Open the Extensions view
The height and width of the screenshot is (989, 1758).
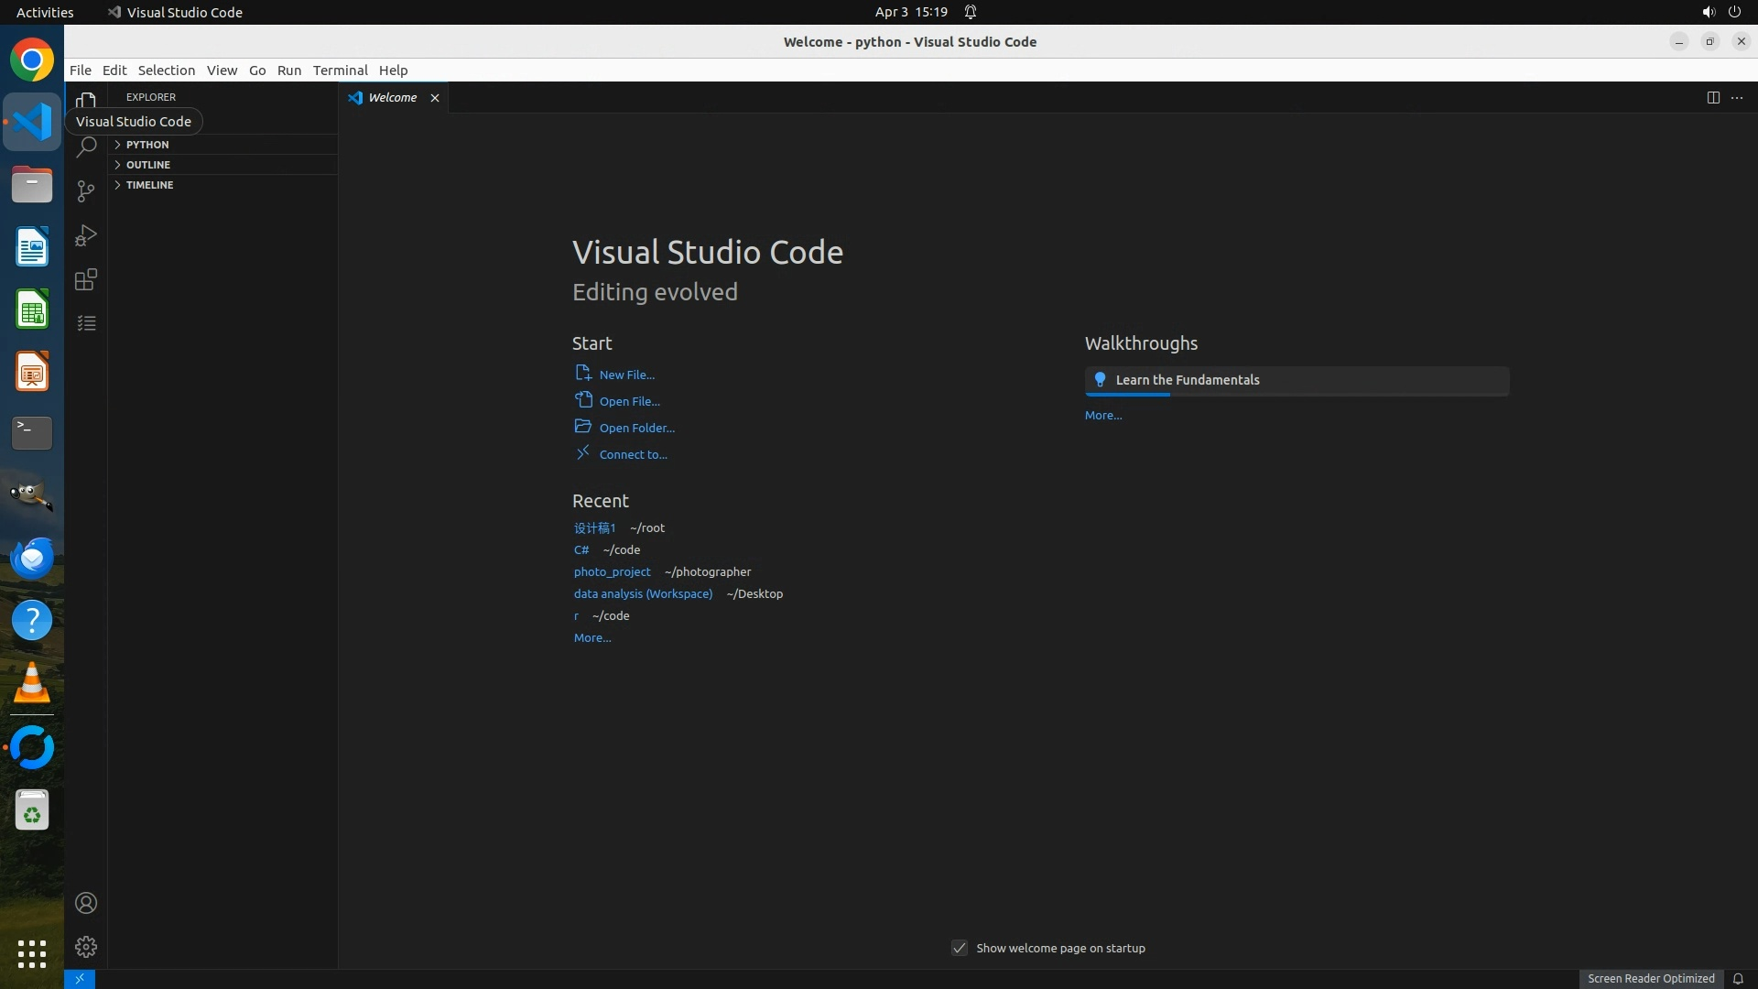(x=86, y=279)
